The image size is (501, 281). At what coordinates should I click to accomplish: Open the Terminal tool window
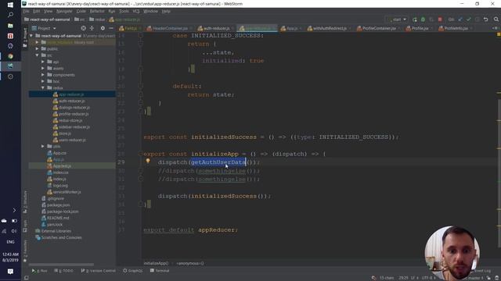click(160, 271)
